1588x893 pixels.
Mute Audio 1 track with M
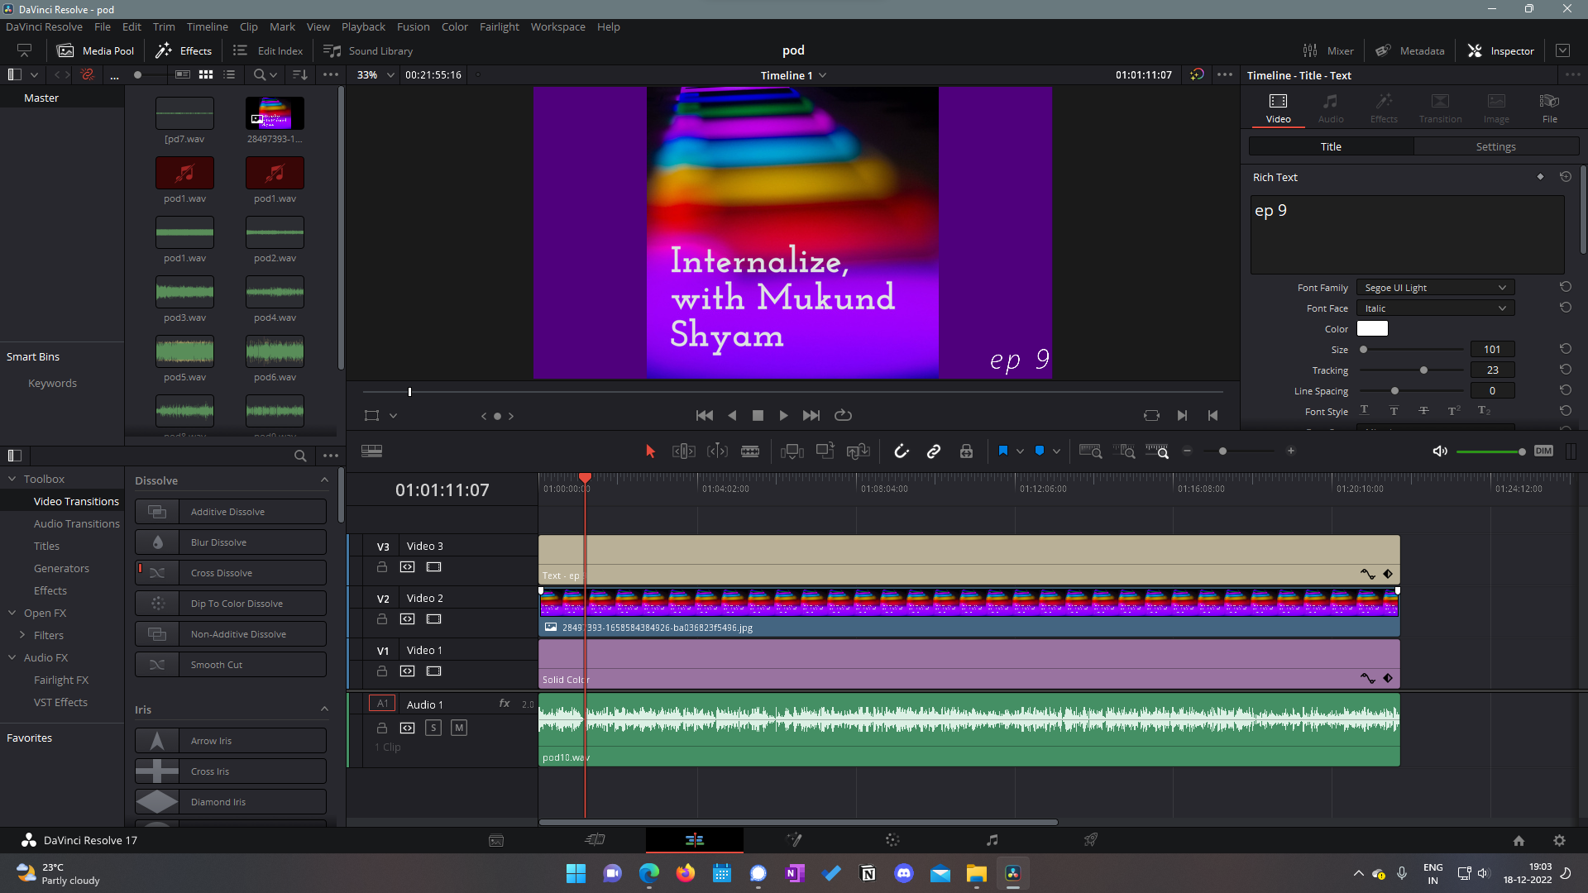459,728
